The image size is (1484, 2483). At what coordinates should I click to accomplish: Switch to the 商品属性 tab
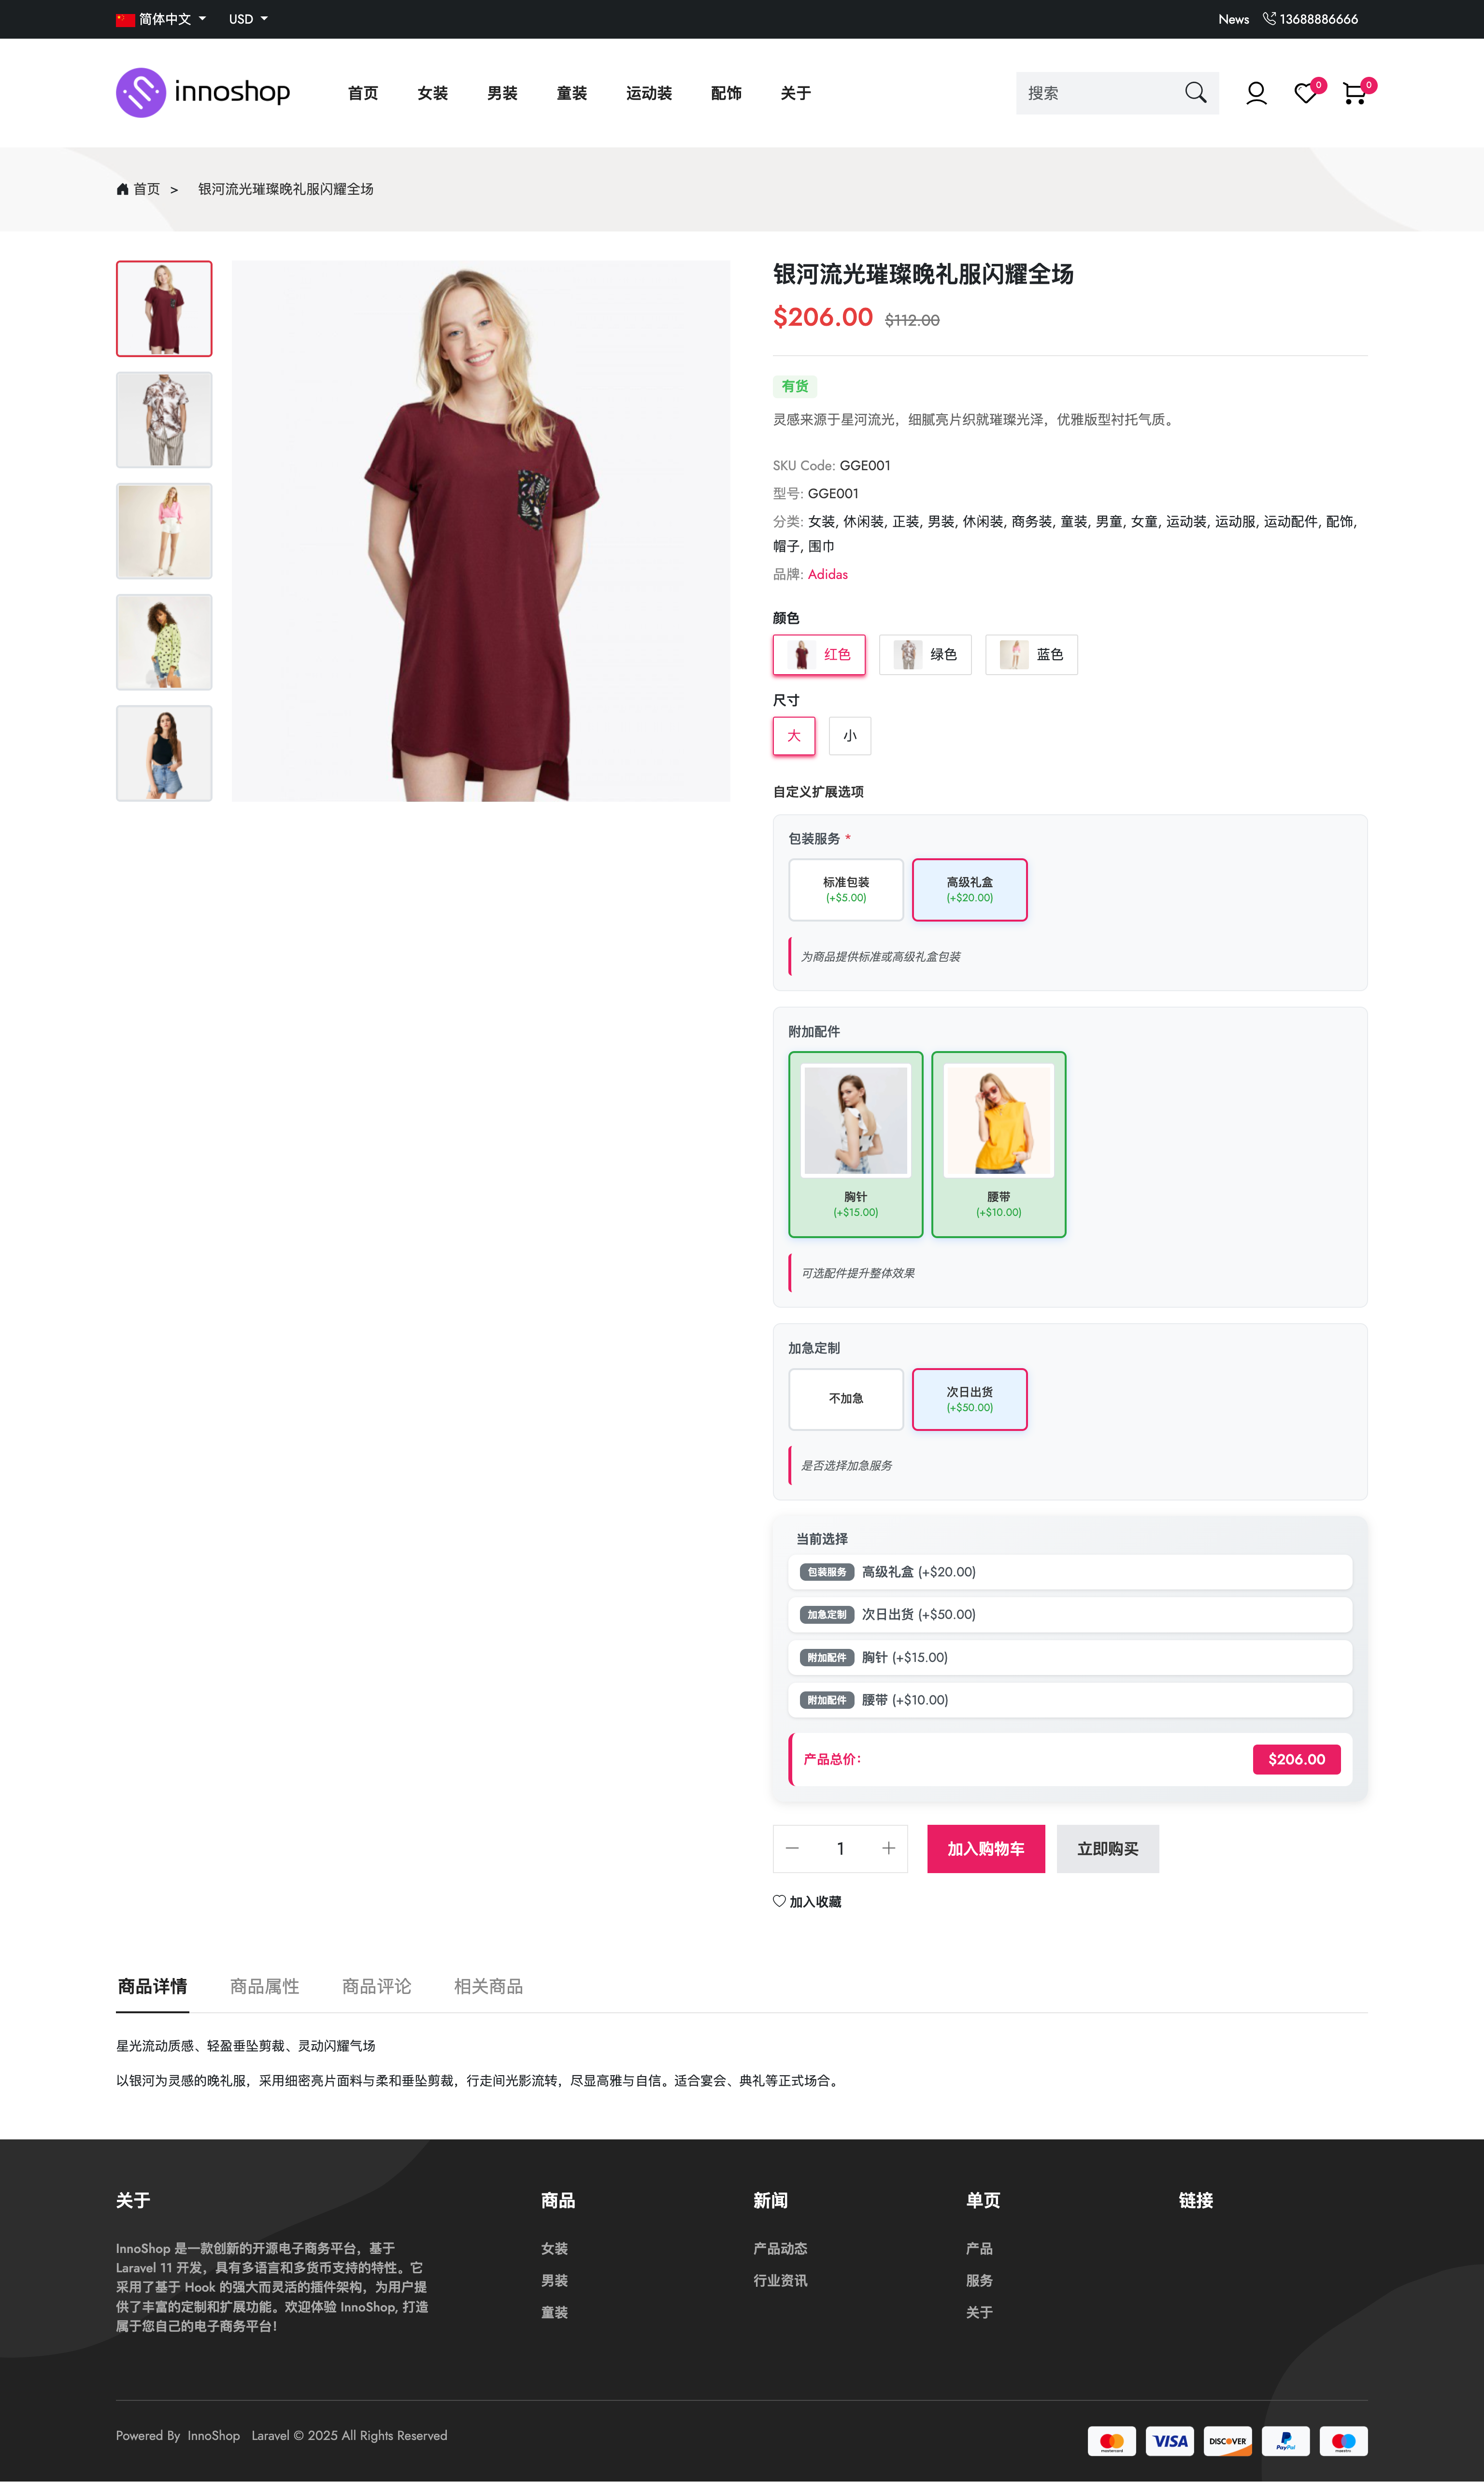pos(265,1986)
